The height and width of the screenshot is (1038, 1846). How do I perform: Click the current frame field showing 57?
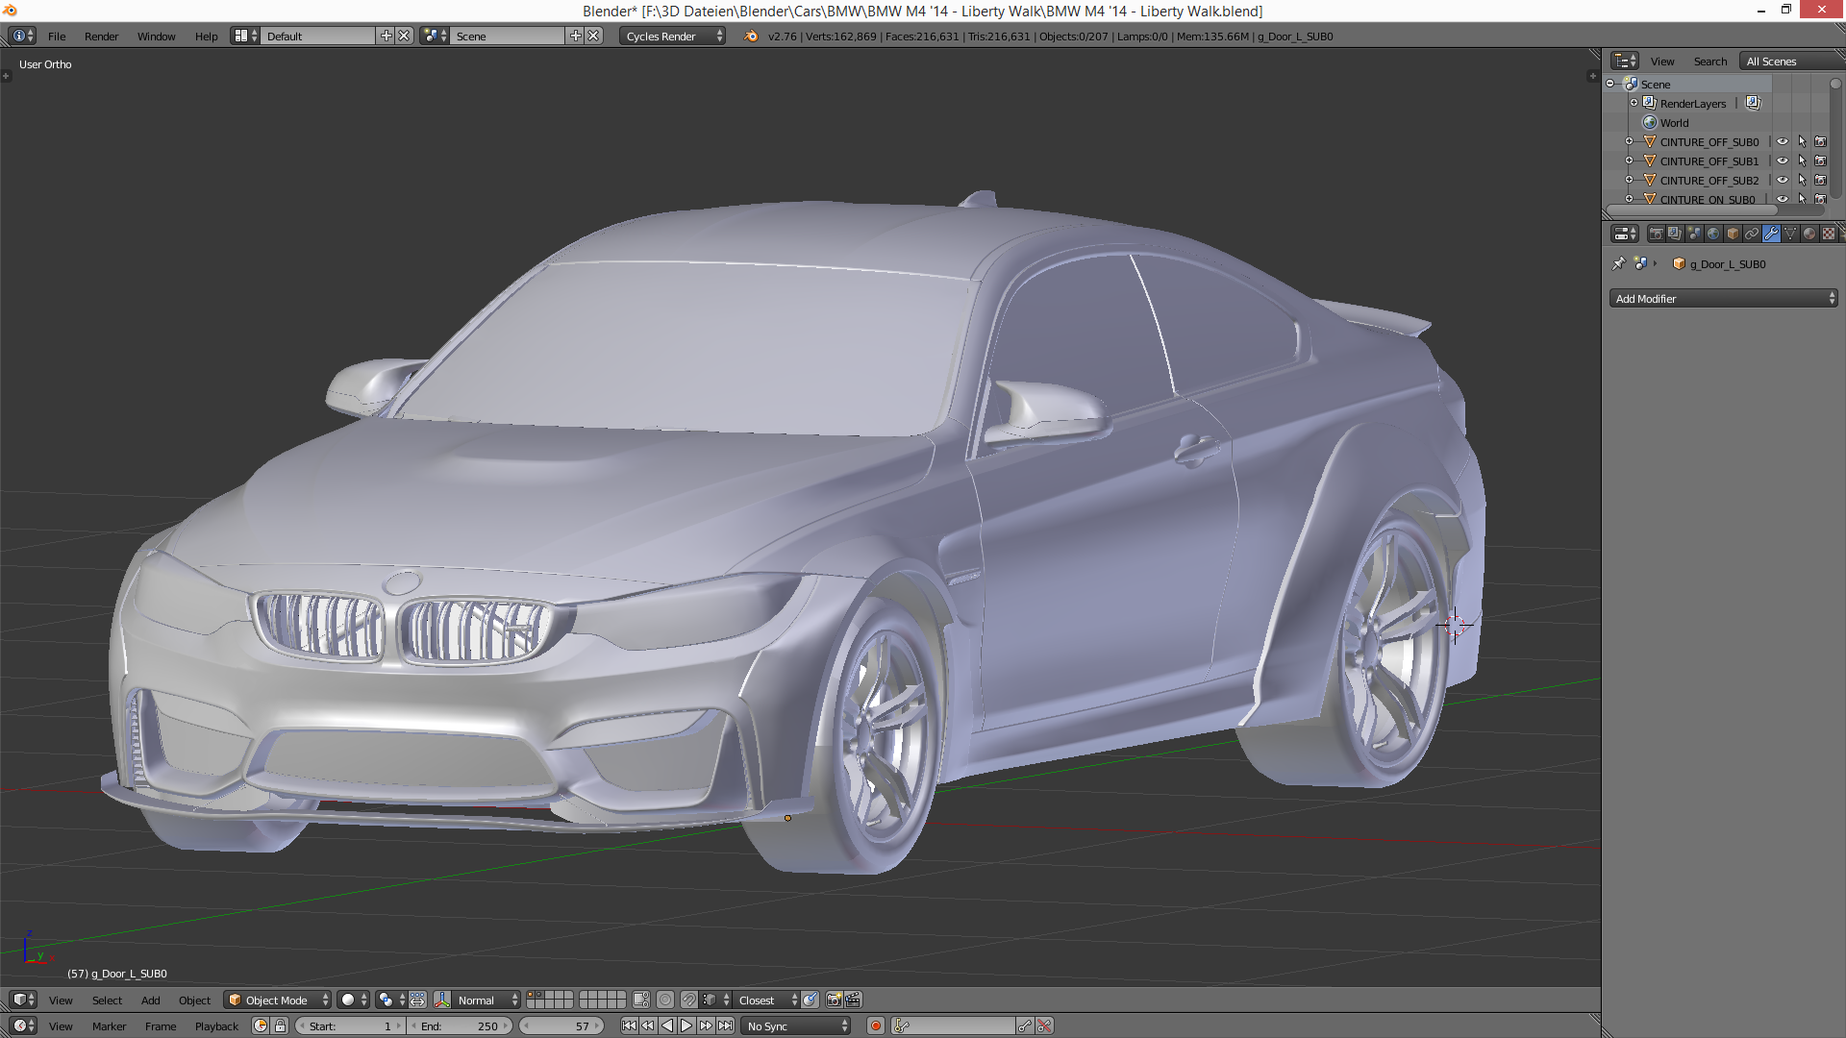[x=561, y=1026]
